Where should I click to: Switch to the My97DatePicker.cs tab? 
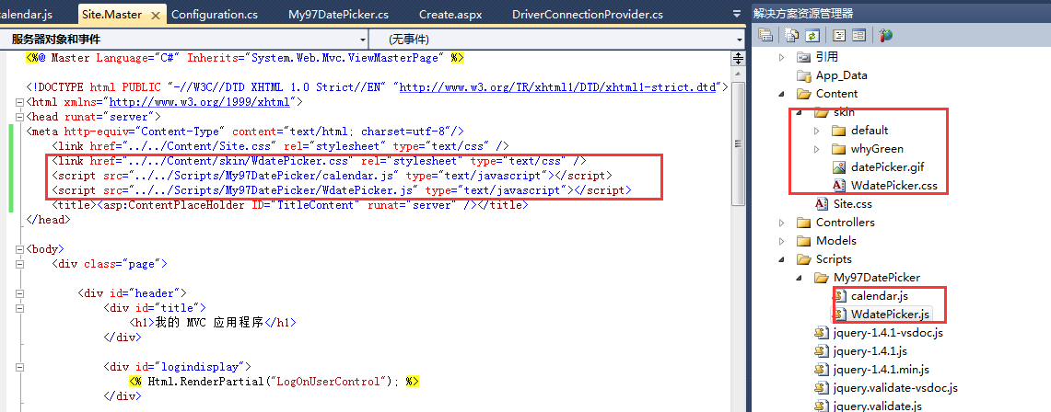(x=338, y=14)
